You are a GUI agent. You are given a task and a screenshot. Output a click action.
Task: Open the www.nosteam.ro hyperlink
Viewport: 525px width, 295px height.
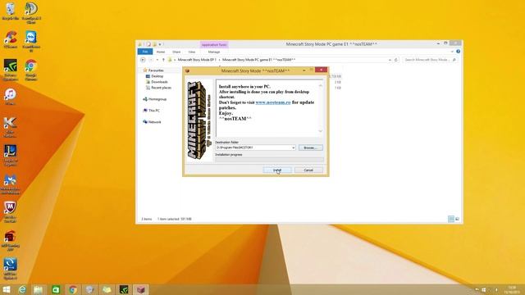(273, 102)
